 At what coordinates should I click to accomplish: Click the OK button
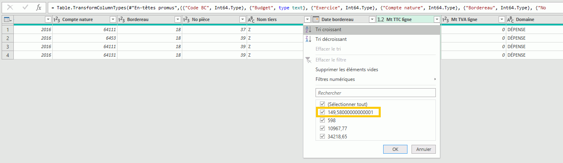tap(395, 149)
